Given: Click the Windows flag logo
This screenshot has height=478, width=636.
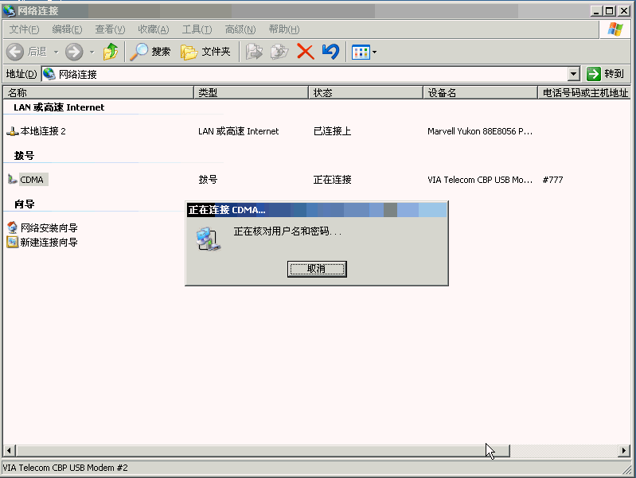Looking at the screenshot, I should 615,29.
